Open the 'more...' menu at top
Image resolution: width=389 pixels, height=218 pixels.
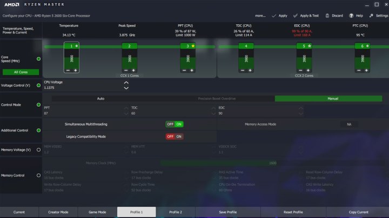tap(260, 16)
